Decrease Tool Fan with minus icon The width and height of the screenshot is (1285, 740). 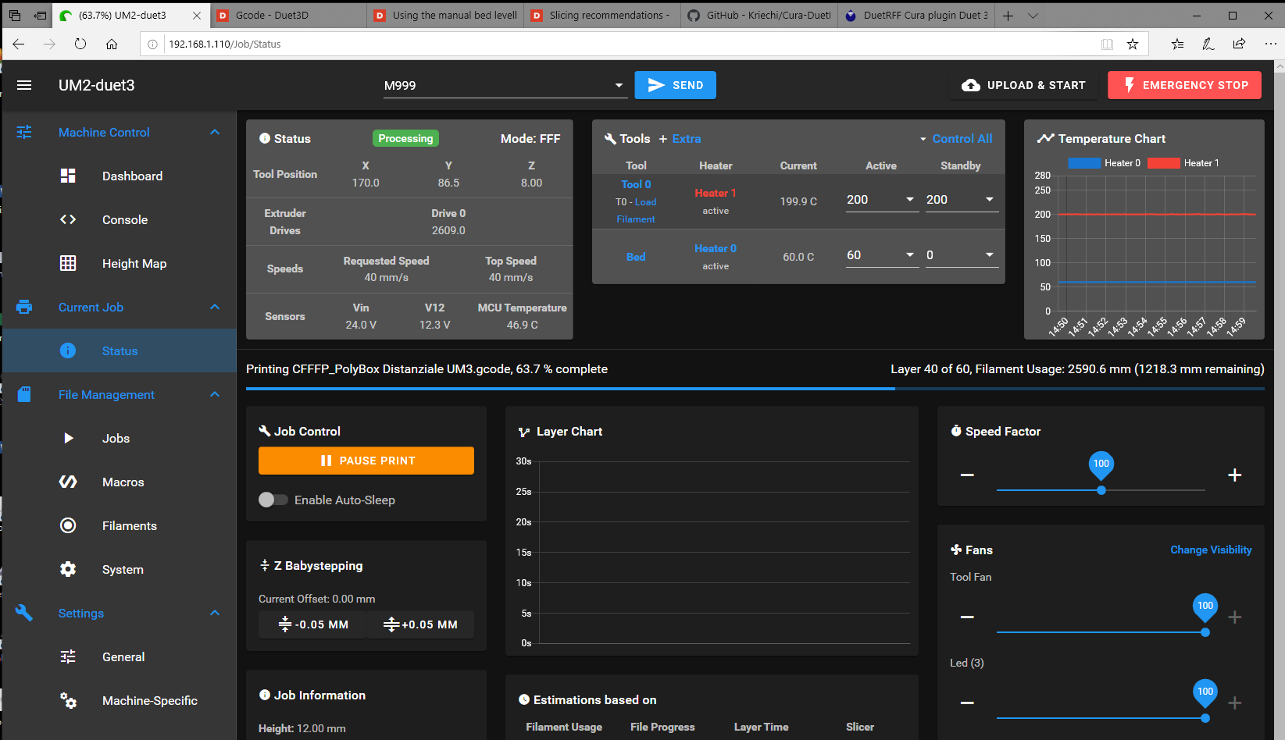(967, 617)
